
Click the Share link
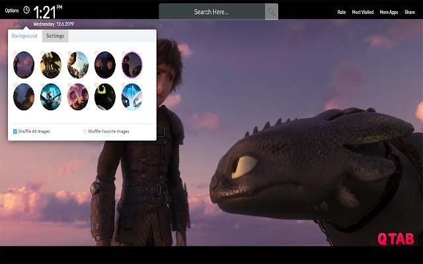[x=410, y=12]
